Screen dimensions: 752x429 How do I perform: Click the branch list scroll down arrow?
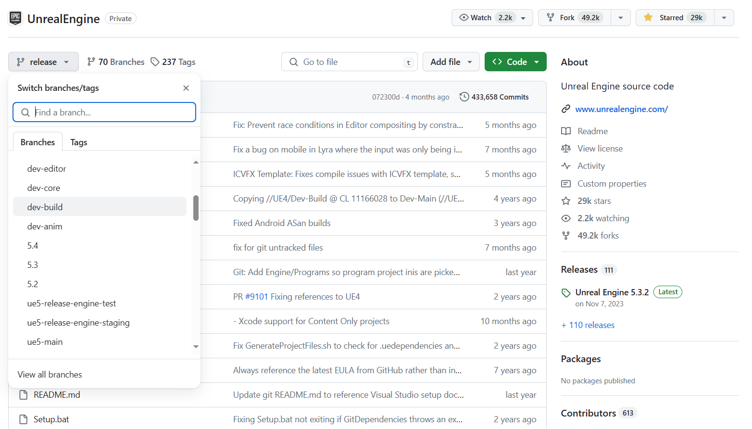pyautogui.click(x=196, y=346)
